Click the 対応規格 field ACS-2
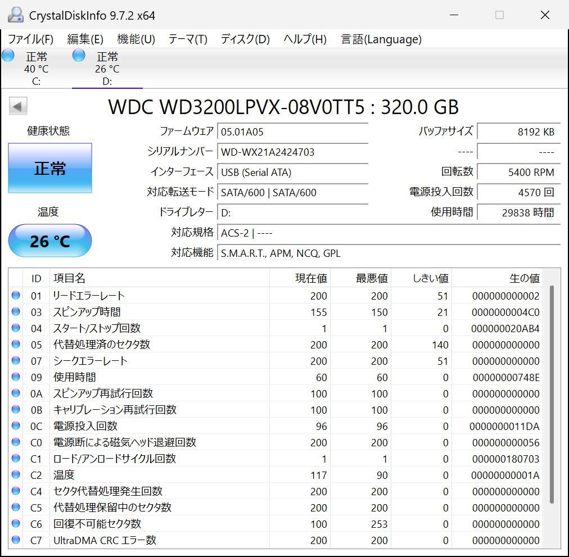Screen dimensions: 569x557 pyautogui.click(x=389, y=233)
